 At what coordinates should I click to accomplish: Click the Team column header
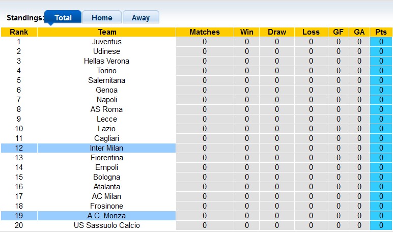(x=107, y=32)
